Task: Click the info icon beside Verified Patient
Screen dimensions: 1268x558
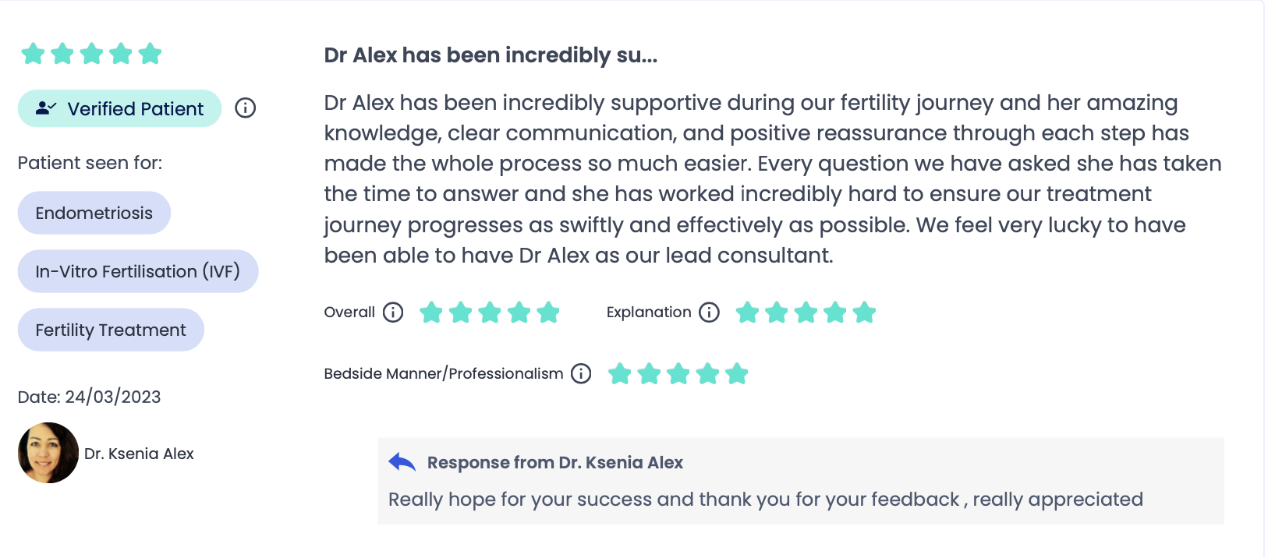Action: pos(245,108)
